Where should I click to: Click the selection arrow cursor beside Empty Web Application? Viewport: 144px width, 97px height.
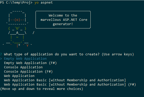point(1,59)
